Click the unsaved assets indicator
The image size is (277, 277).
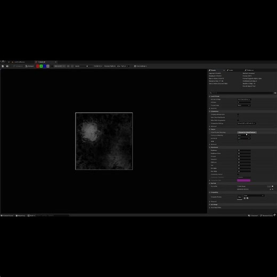253,216
